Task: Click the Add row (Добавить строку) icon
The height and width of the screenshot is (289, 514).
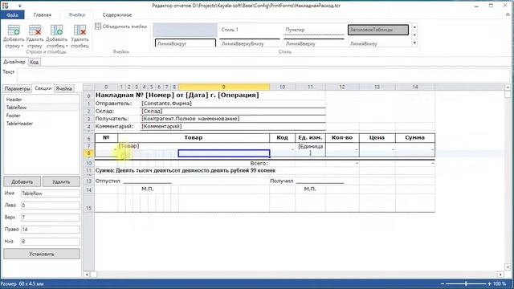Action: (x=14, y=31)
